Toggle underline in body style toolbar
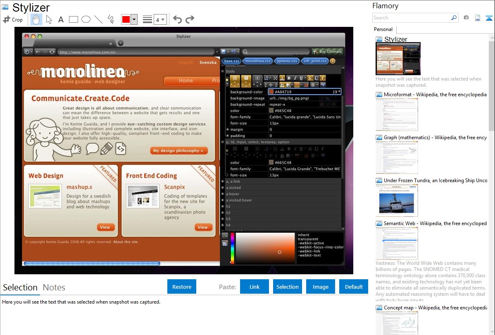495x335 pixels. pos(301,78)
